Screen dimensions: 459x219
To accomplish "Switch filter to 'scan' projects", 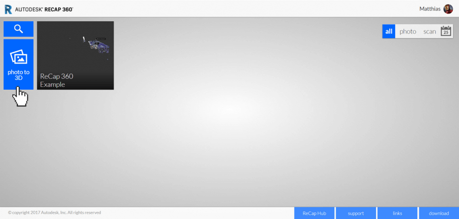I will (x=429, y=32).
